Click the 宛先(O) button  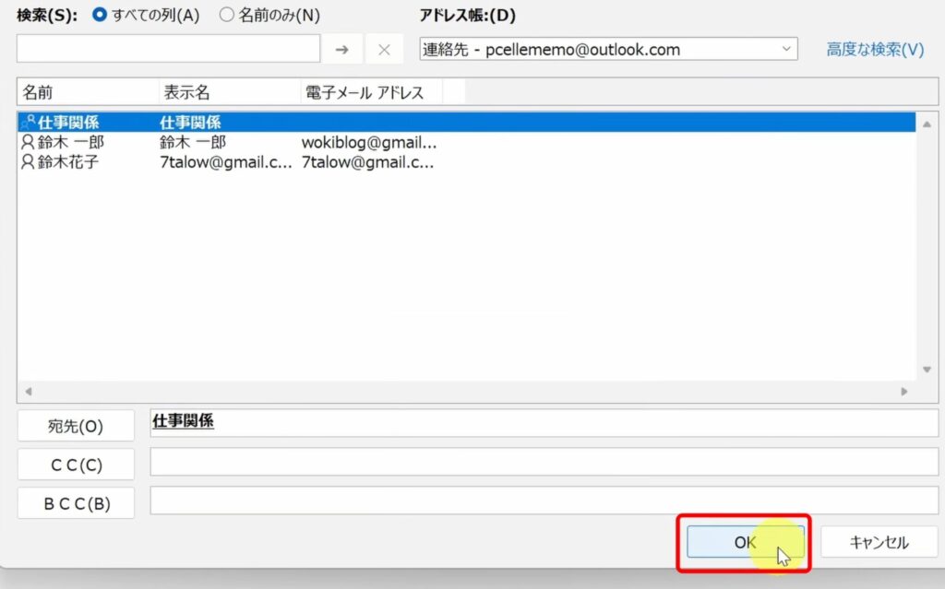[x=76, y=425]
